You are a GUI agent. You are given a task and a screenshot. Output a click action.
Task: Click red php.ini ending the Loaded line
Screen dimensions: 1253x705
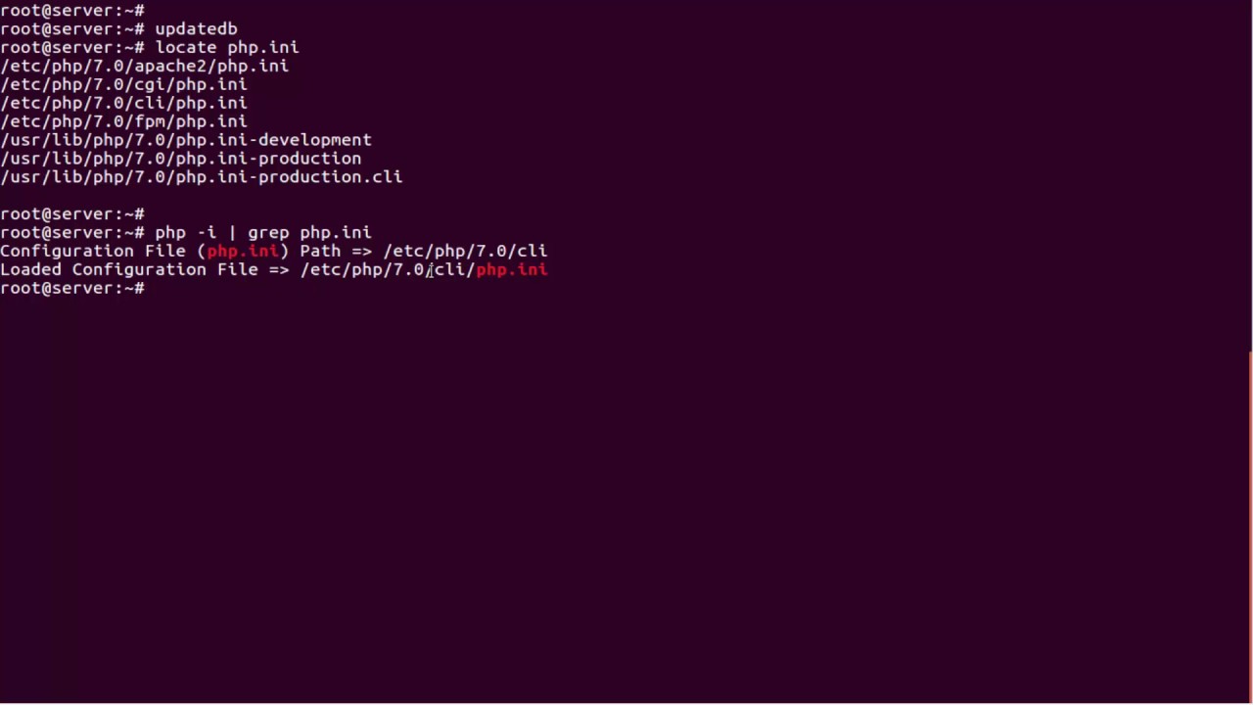pyautogui.click(x=511, y=269)
